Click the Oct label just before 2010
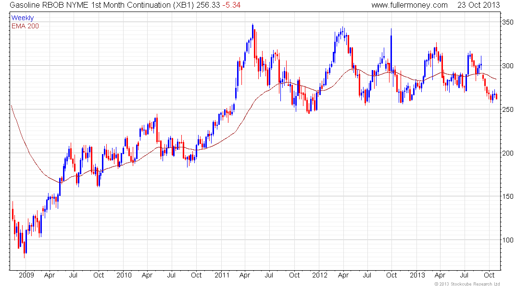Image resolution: width=529 pixels, height=288 pixels. pos(99,275)
